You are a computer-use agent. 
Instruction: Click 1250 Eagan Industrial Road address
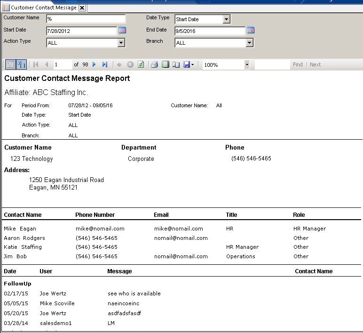(66, 180)
